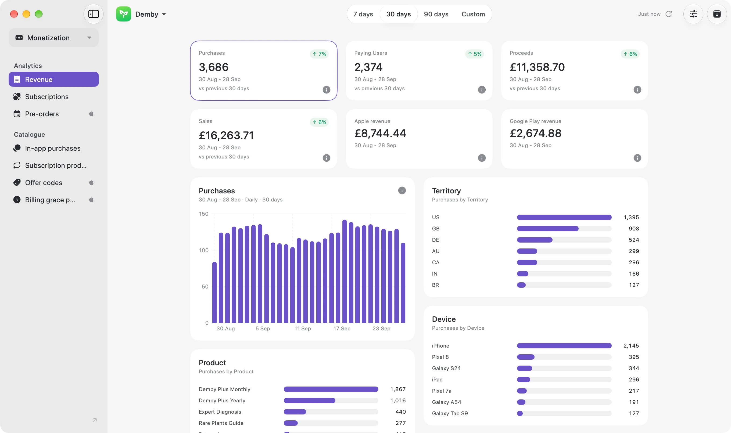
Task: Click the Pixel 8 device row
Action: tap(535, 357)
